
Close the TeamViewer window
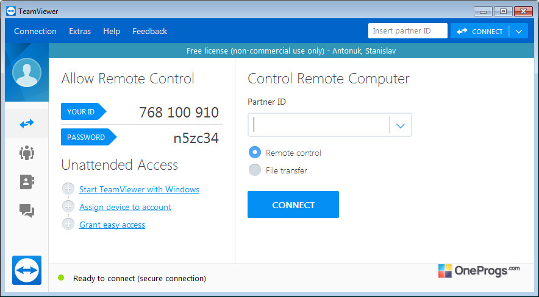coord(523,12)
